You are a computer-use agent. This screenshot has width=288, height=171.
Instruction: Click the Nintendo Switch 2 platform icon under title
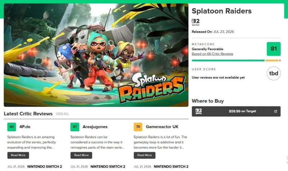[195, 22]
